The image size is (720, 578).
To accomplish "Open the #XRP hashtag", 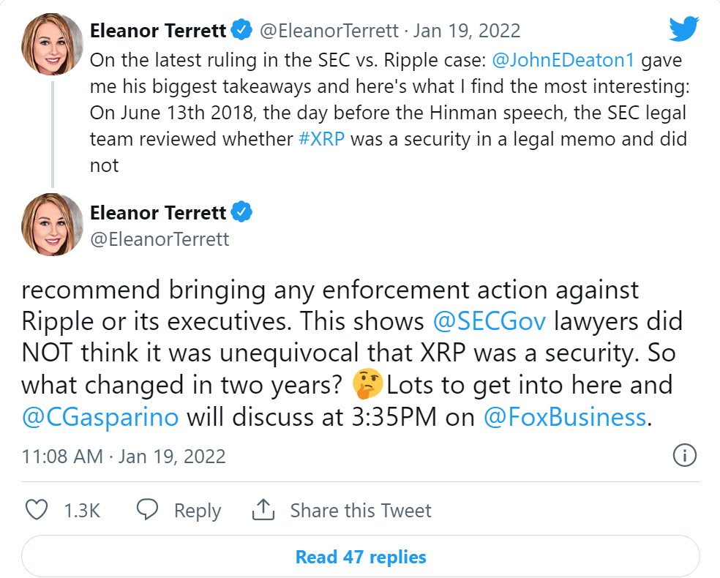I will tap(321, 139).
